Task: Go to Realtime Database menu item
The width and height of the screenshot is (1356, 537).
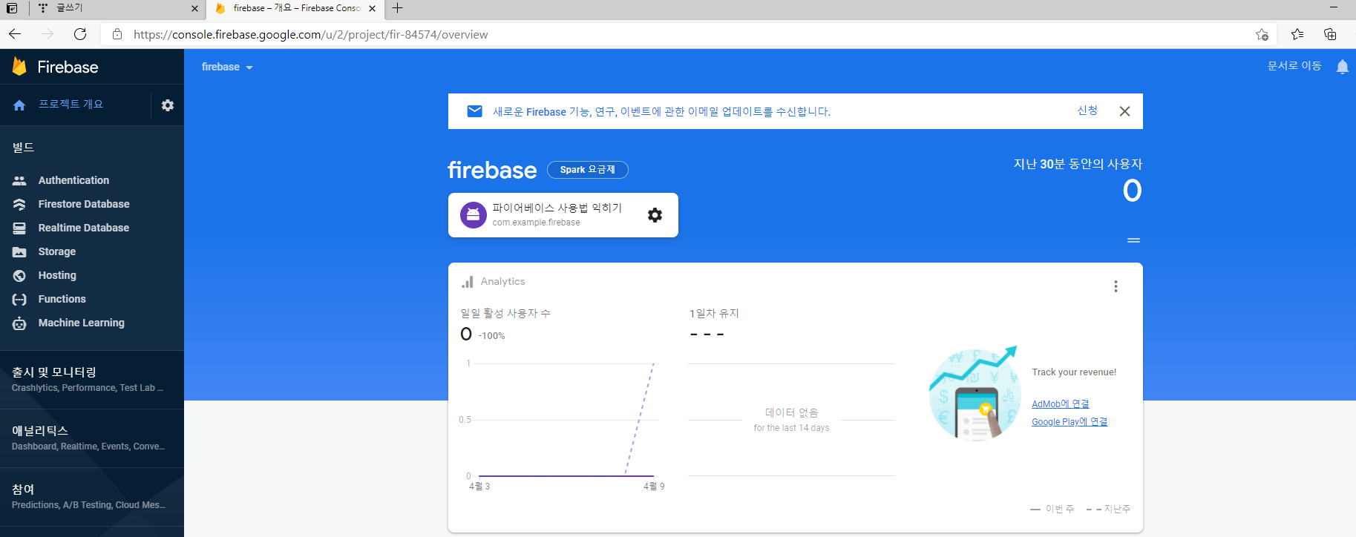Action: [92, 228]
